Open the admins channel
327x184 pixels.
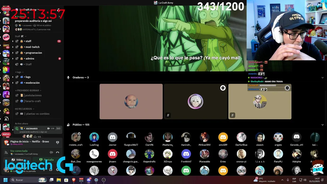coord(38,59)
